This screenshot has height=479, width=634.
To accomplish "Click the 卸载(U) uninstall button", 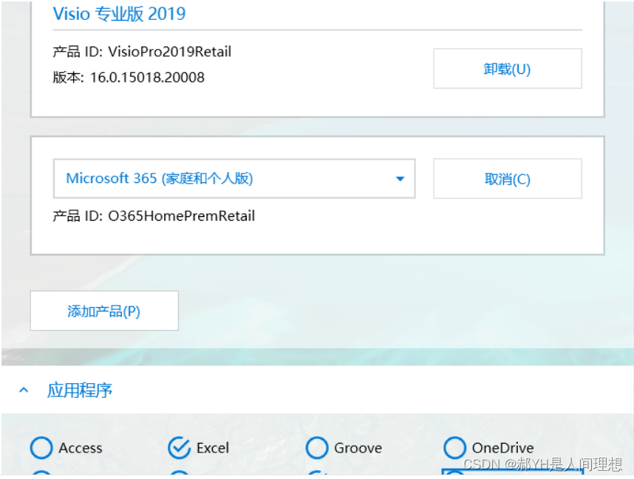I will 508,69.
